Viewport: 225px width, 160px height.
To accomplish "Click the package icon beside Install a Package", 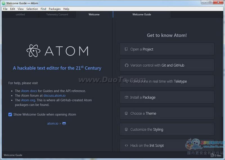I will tap(126, 97).
